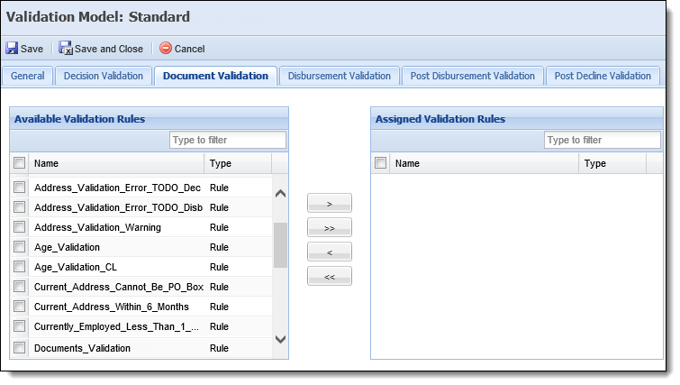Select the Address_Validation_Error_TODO_Dec rule name
Screen dimensions: 680x385
[x=117, y=188]
